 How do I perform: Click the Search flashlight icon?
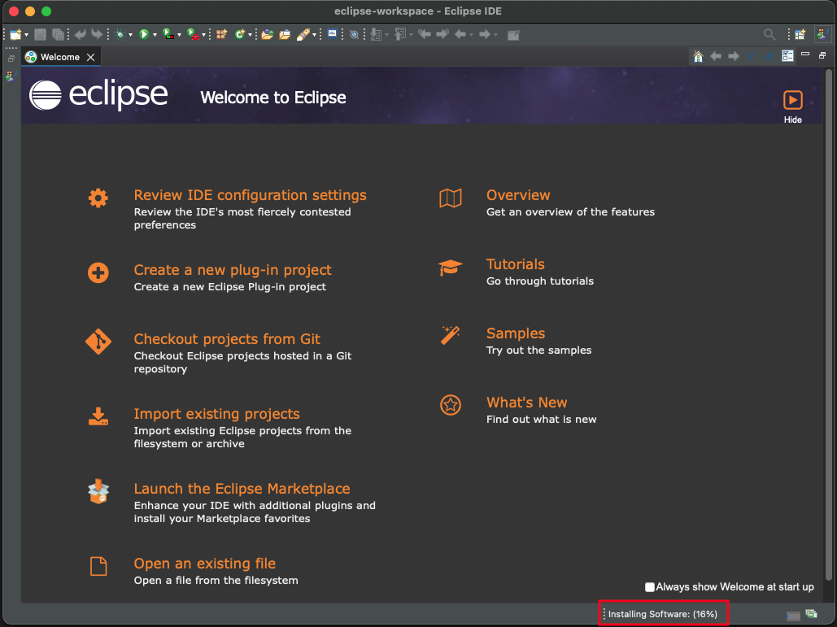(303, 35)
